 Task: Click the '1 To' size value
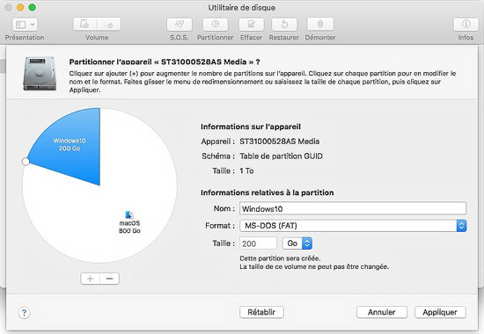246,171
